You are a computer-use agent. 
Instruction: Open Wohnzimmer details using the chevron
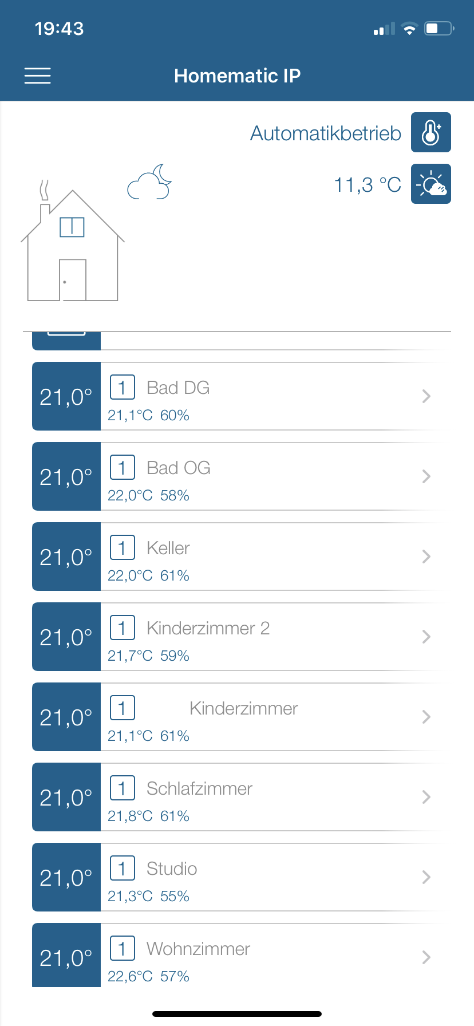click(x=426, y=957)
